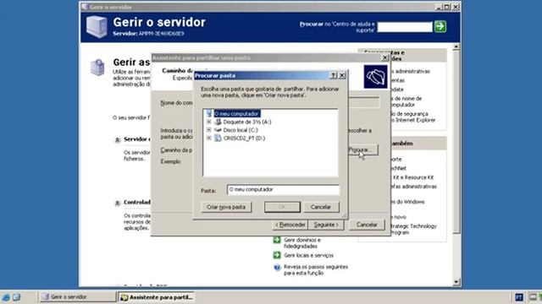Viewport: 542px width, 304px height.
Task: Click the CD drive D: icon
Action: [218, 138]
